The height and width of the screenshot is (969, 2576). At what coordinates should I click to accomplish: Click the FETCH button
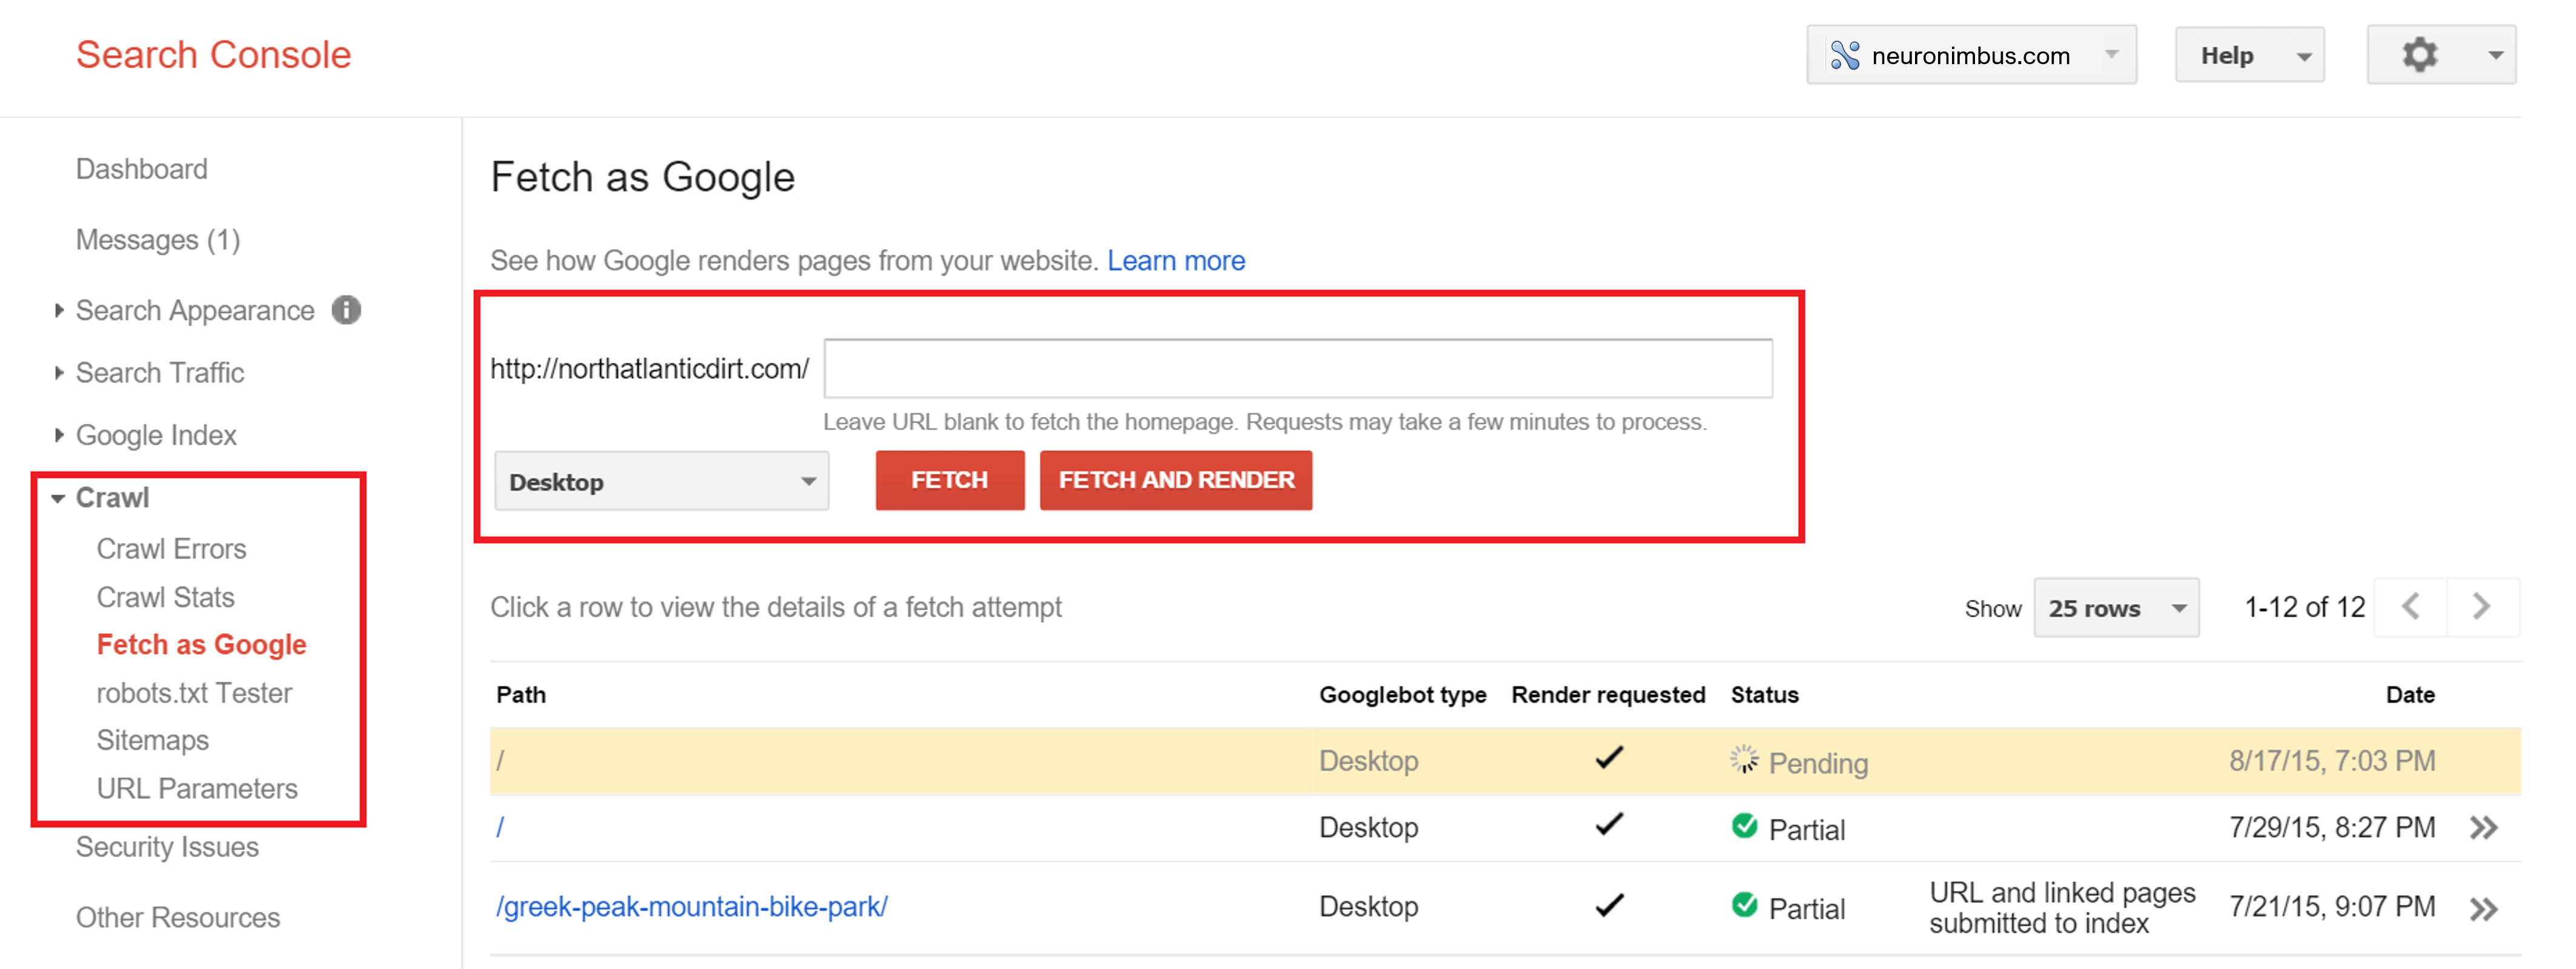[x=950, y=481]
